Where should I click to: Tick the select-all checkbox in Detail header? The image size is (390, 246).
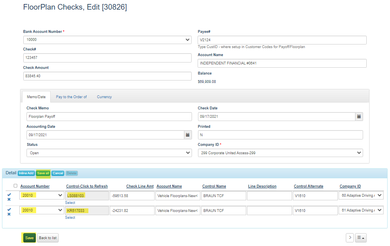pyautogui.click(x=15, y=186)
